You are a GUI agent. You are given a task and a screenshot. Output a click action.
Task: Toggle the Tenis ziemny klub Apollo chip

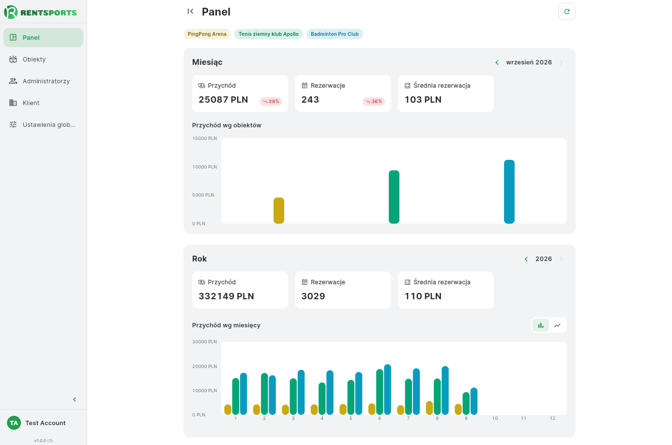click(269, 34)
